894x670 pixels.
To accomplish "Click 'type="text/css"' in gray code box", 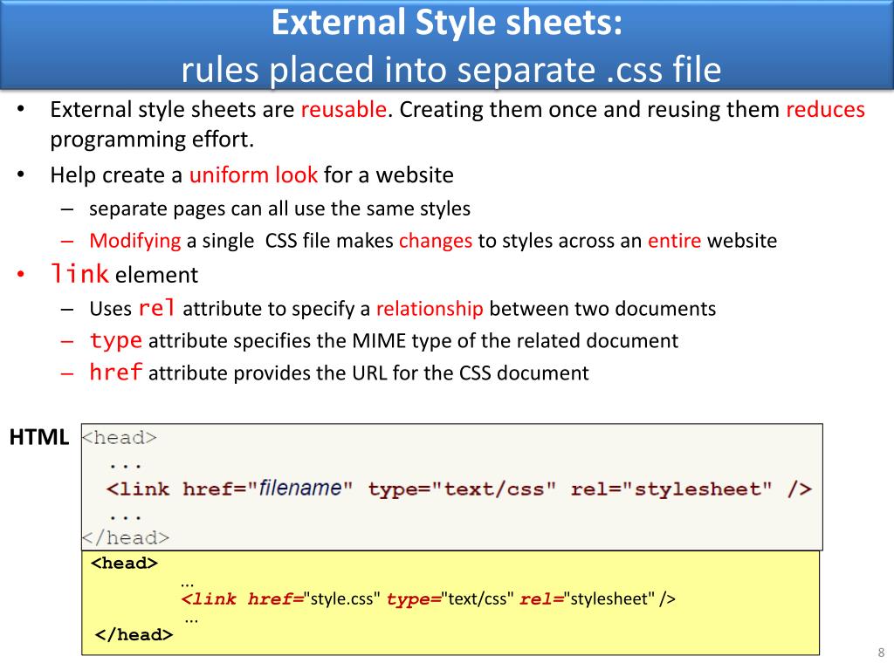I will click(462, 489).
